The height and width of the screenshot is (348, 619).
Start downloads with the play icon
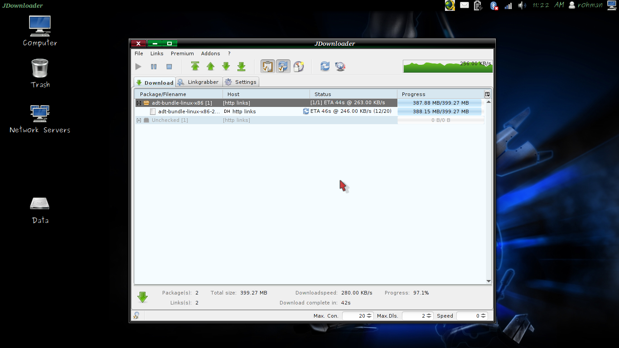[x=138, y=67]
